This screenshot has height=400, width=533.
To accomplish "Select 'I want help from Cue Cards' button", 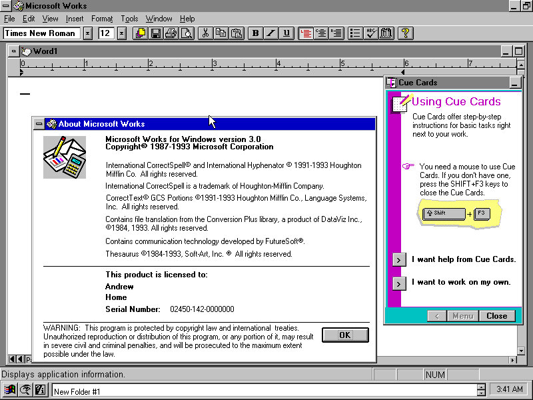I will tap(398, 259).
